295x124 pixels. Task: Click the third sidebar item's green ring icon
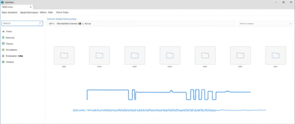(x=3, y=44)
